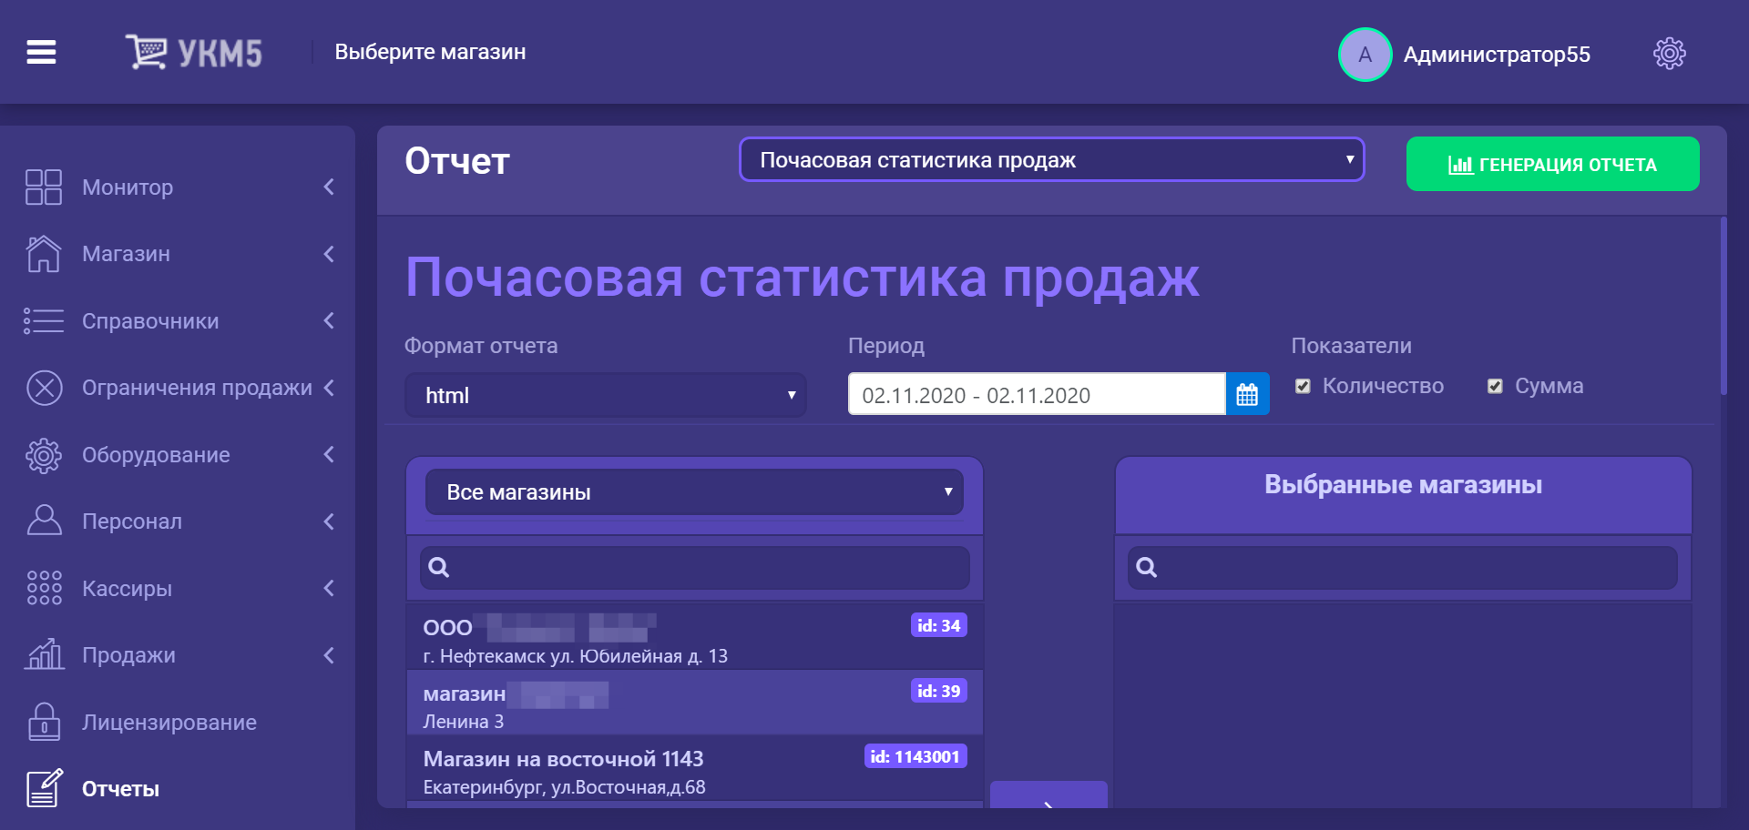Viewport: 1749px width, 830px height.
Task: Expand the Магазин menu chevron
Action: pos(329,254)
